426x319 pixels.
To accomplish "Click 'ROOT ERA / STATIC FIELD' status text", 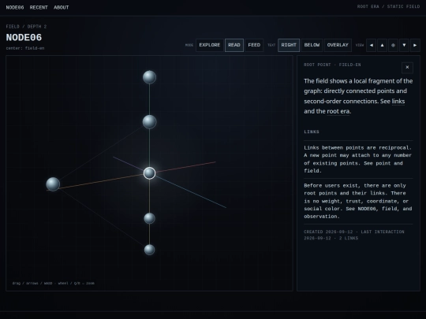I will [x=388, y=6].
